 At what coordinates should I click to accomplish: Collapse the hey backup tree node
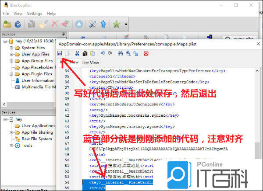(x=5, y=41)
